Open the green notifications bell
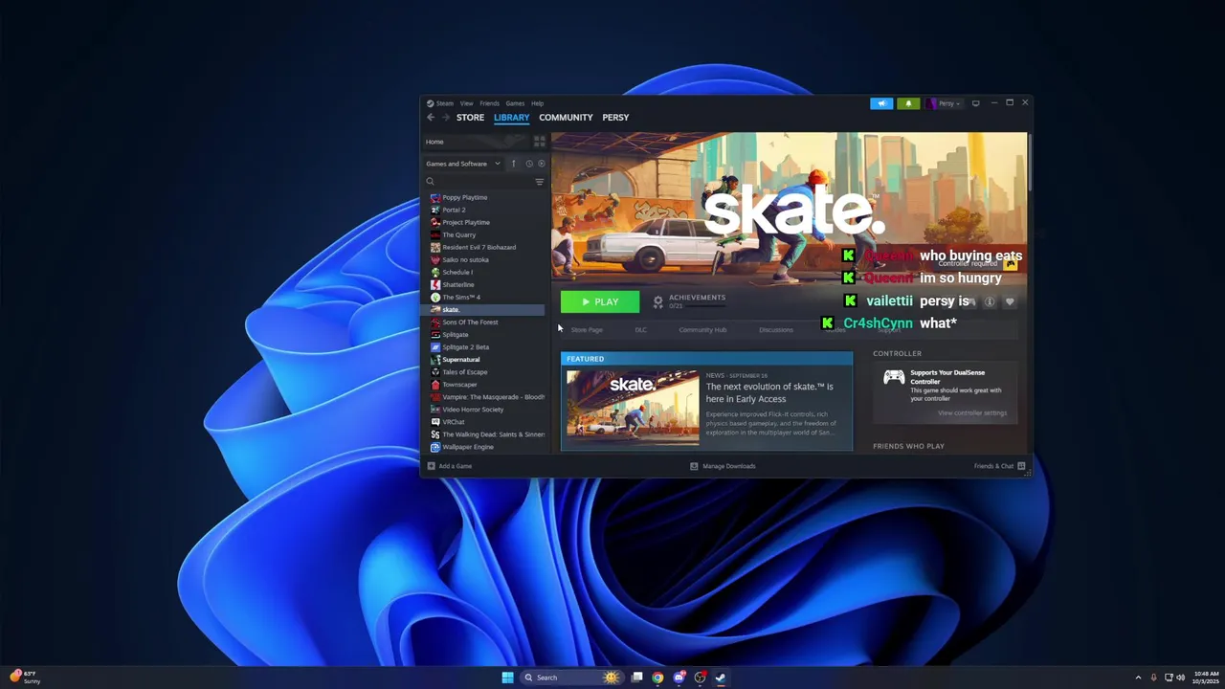The width and height of the screenshot is (1225, 689). pos(908,103)
